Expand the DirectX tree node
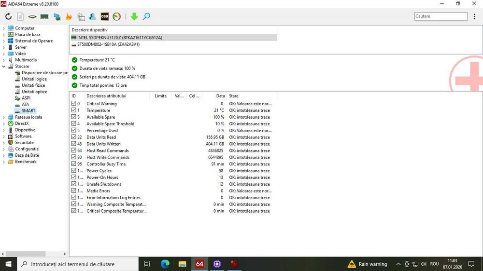 click(x=4, y=123)
